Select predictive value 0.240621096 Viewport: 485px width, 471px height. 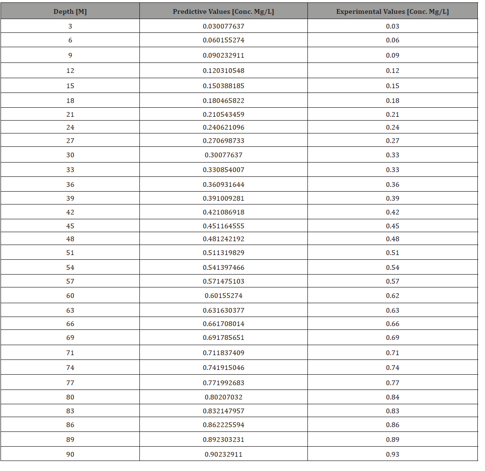[223, 127]
